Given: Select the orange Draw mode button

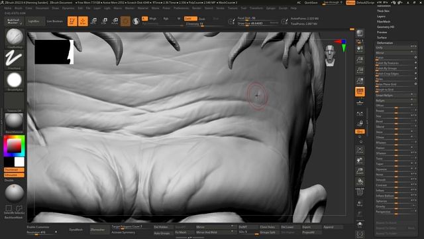Looking at the screenshot, I should tap(83, 21).
